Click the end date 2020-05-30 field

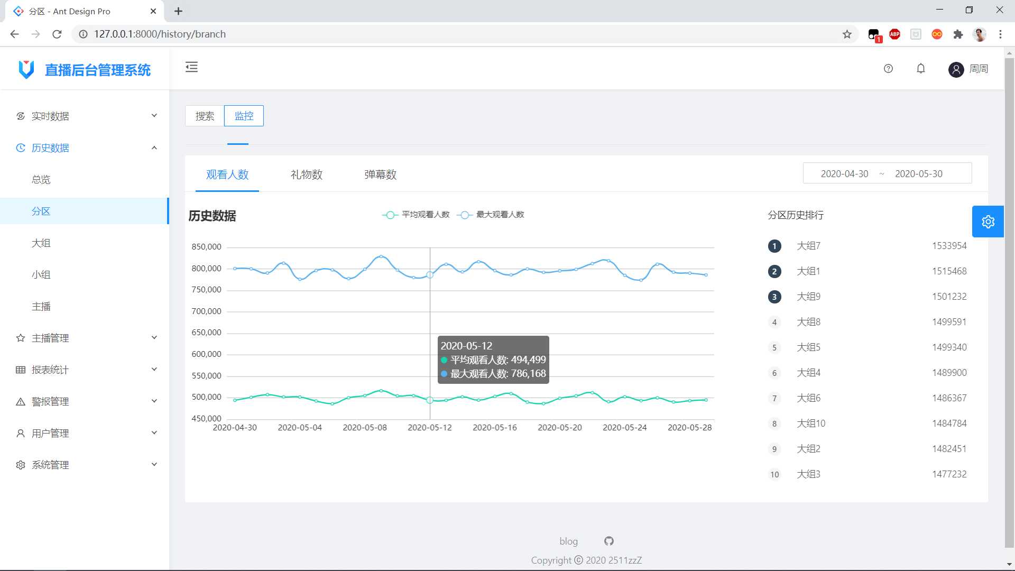tap(919, 173)
